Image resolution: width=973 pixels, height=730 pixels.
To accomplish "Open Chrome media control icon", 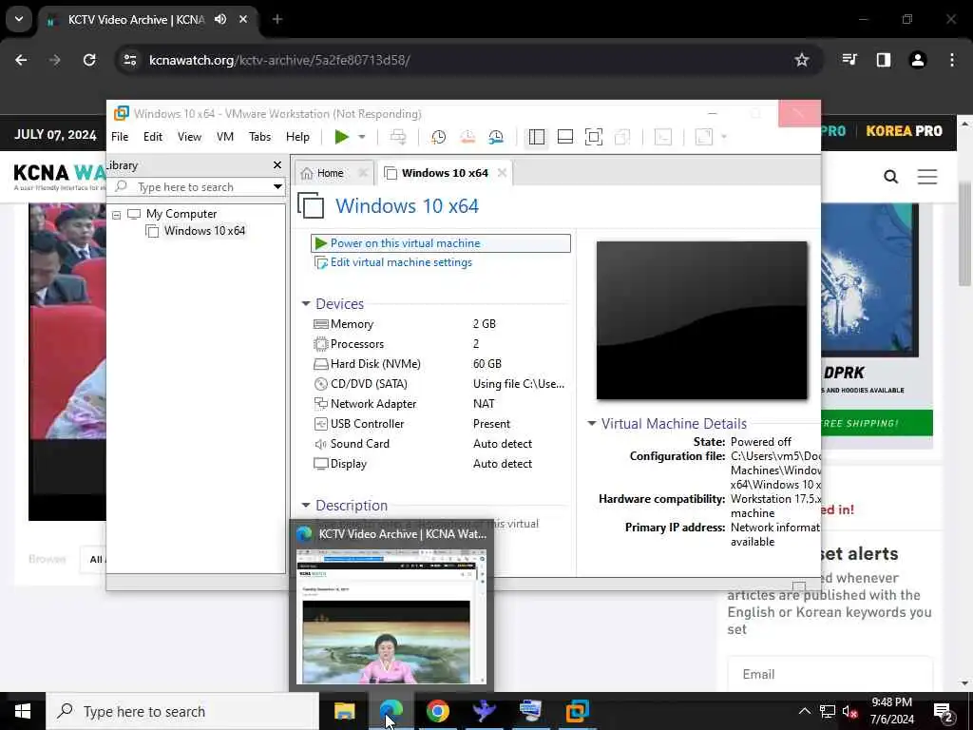I will 849,60.
